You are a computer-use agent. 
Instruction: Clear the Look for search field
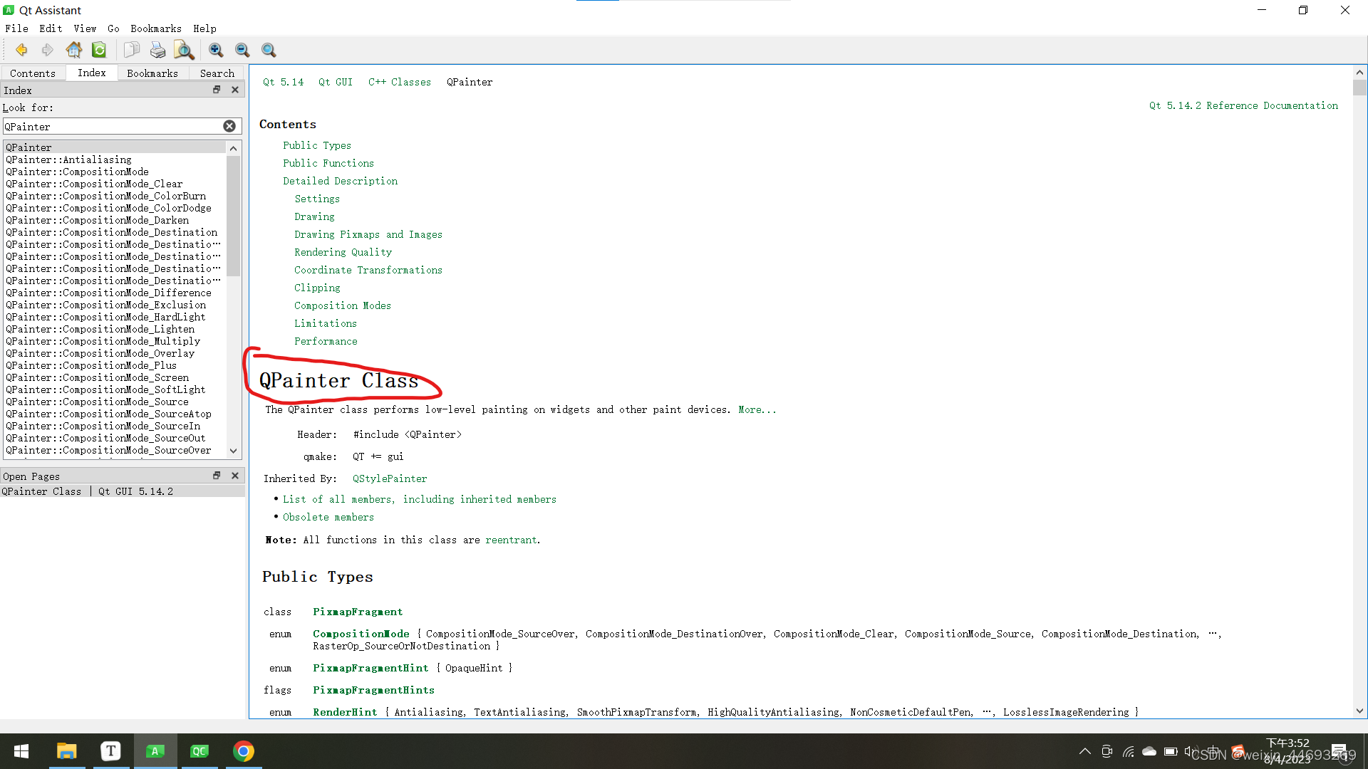pyautogui.click(x=229, y=126)
